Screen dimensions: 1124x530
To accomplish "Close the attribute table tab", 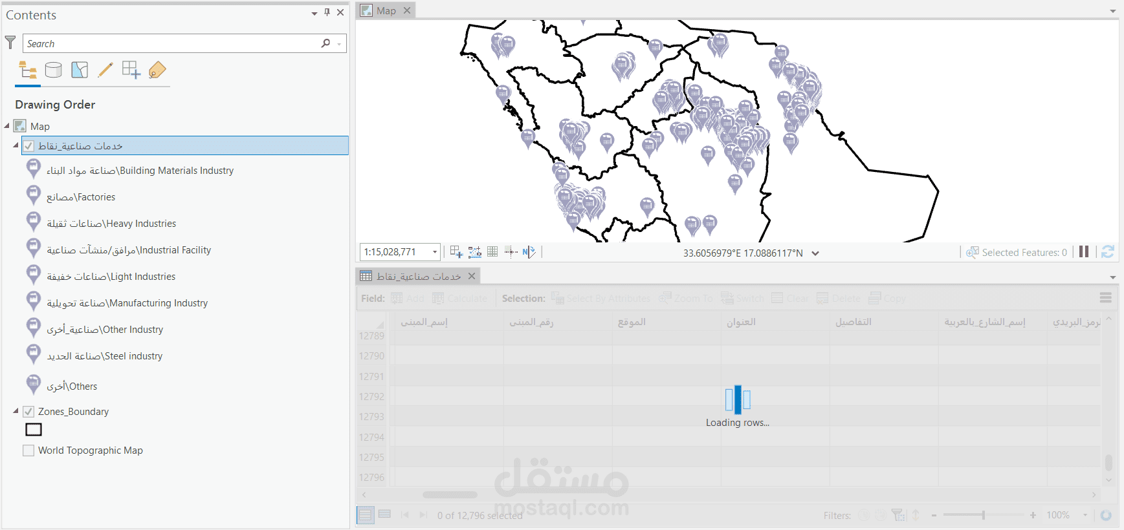I will coord(472,276).
